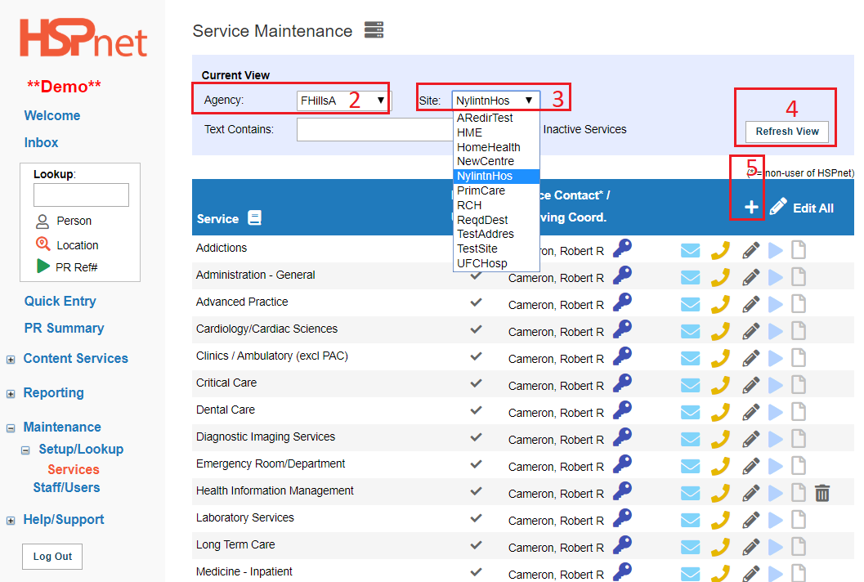Click the key icon in Addictions row

(623, 248)
